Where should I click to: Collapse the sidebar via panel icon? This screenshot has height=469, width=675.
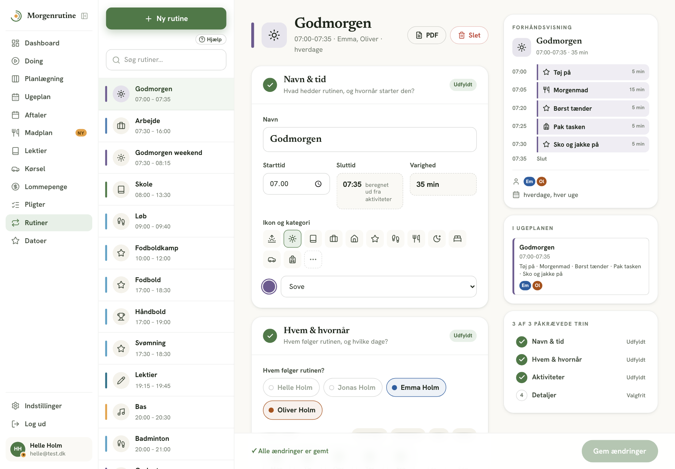(85, 16)
